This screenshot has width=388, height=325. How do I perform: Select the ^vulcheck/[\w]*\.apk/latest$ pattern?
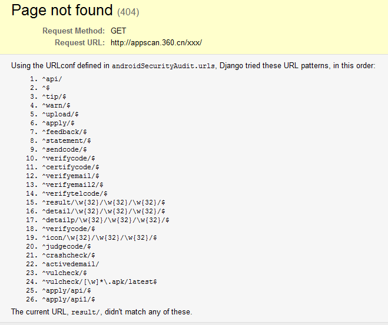(x=100, y=282)
